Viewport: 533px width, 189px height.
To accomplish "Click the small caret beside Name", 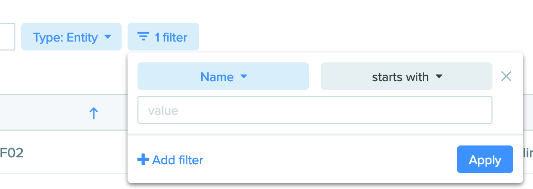I will pyautogui.click(x=243, y=77).
